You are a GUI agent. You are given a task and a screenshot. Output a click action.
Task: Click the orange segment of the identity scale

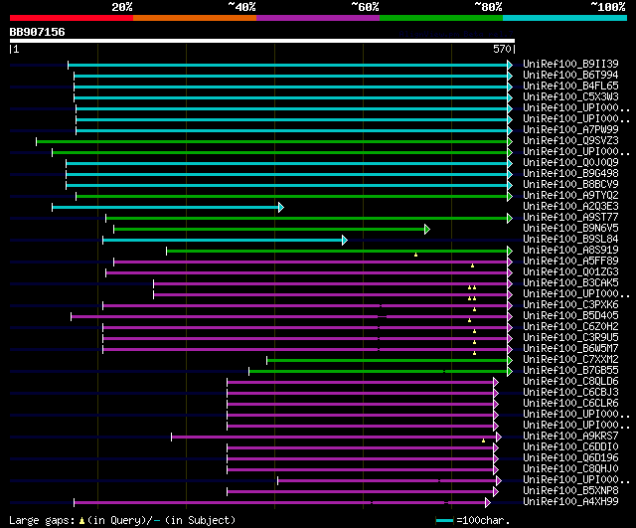click(195, 18)
